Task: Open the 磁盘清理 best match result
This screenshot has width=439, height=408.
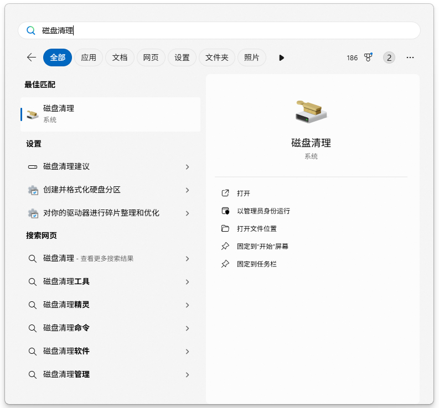Action: 110,114
